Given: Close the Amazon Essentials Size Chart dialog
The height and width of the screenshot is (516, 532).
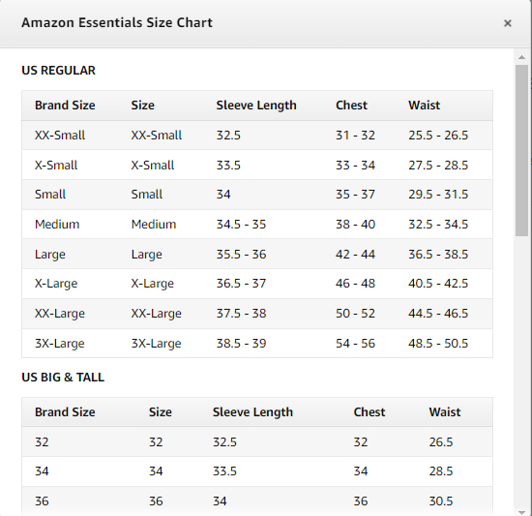Looking at the screenshot, I should click(x=508, y=23).
